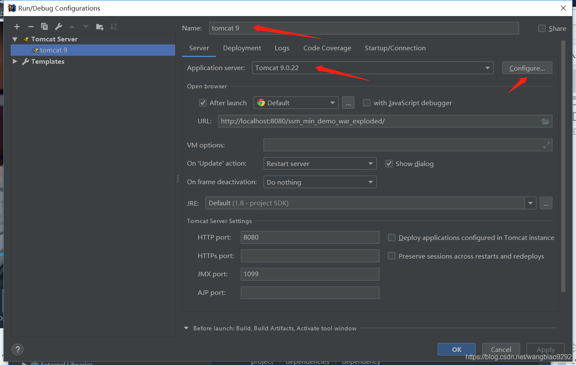The image size is (576, 365).
Task: Expand Templates tree node
Action: tap(15, 61)
